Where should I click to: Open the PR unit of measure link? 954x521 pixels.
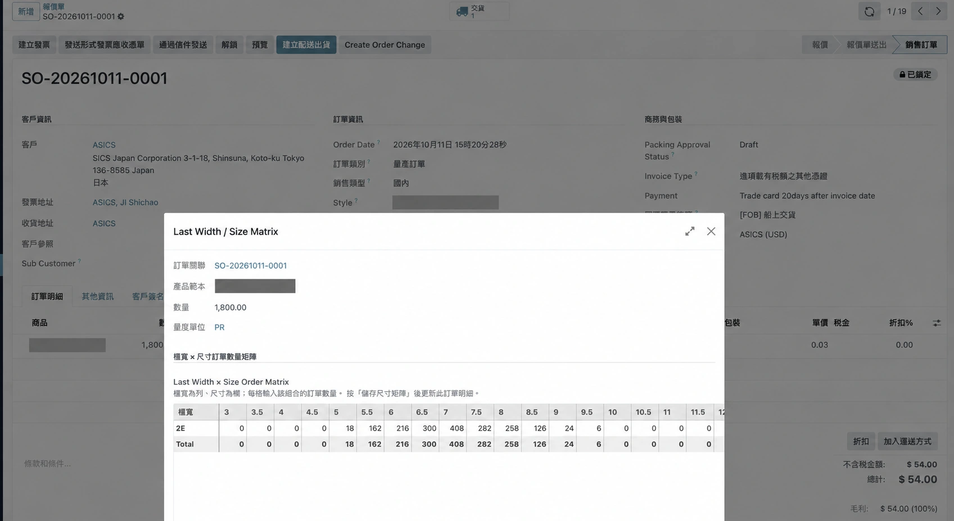point(219,327)
